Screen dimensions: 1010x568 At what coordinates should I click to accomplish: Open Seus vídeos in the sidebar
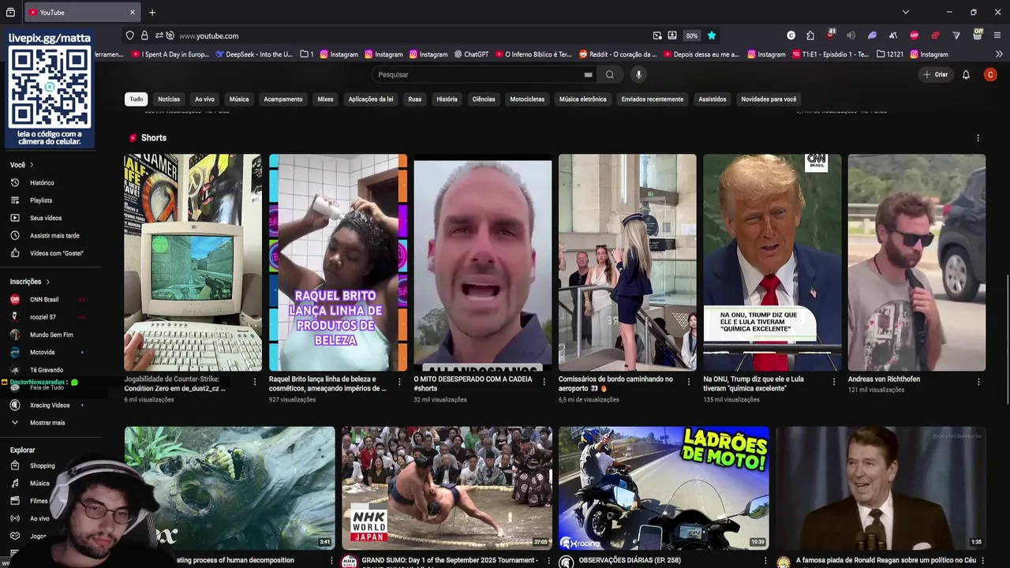[46, 218]
